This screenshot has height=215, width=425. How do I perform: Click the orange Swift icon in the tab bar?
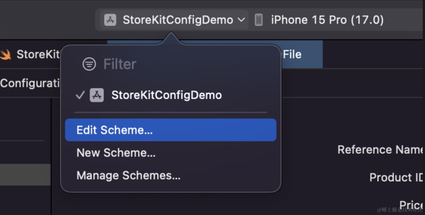5,55
